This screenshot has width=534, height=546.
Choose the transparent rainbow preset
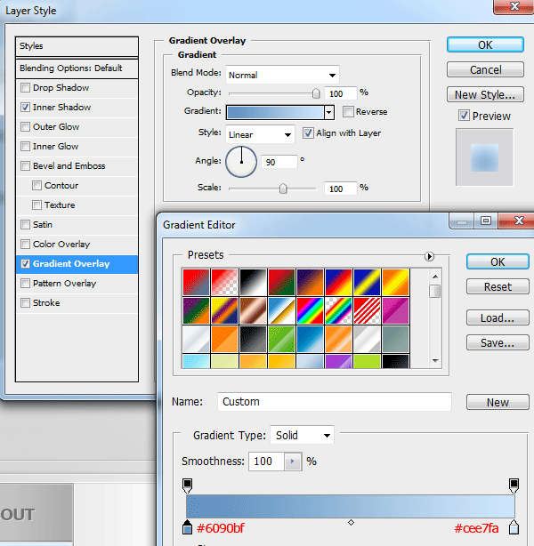(338, 311)
